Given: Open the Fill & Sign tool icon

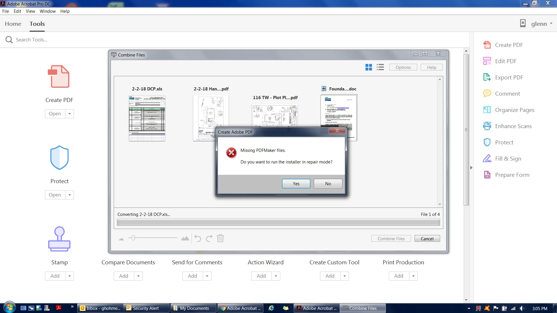Looking at the screenshot, I should click(487, 159).
